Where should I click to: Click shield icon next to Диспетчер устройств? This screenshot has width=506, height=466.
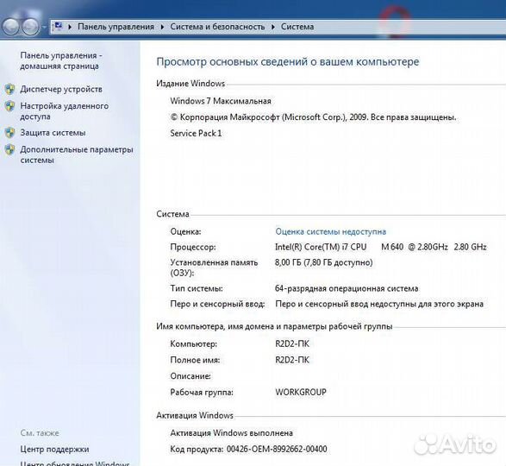pyautogui.click(x=10, y=89)
